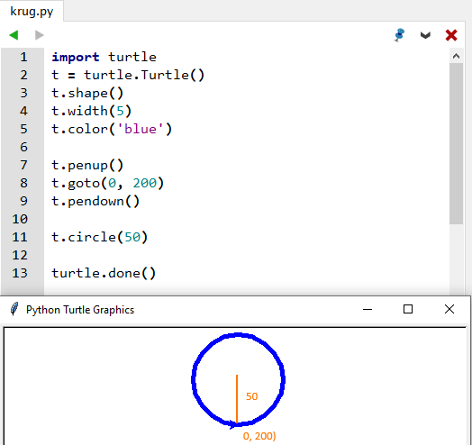Minimize the Python Turtle Graphics window
This screenshot has height=445, width=472.
(368, 309)
